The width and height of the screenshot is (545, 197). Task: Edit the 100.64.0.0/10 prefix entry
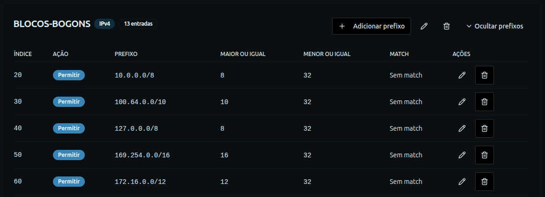pyautogui.click(x=462, y=102)
